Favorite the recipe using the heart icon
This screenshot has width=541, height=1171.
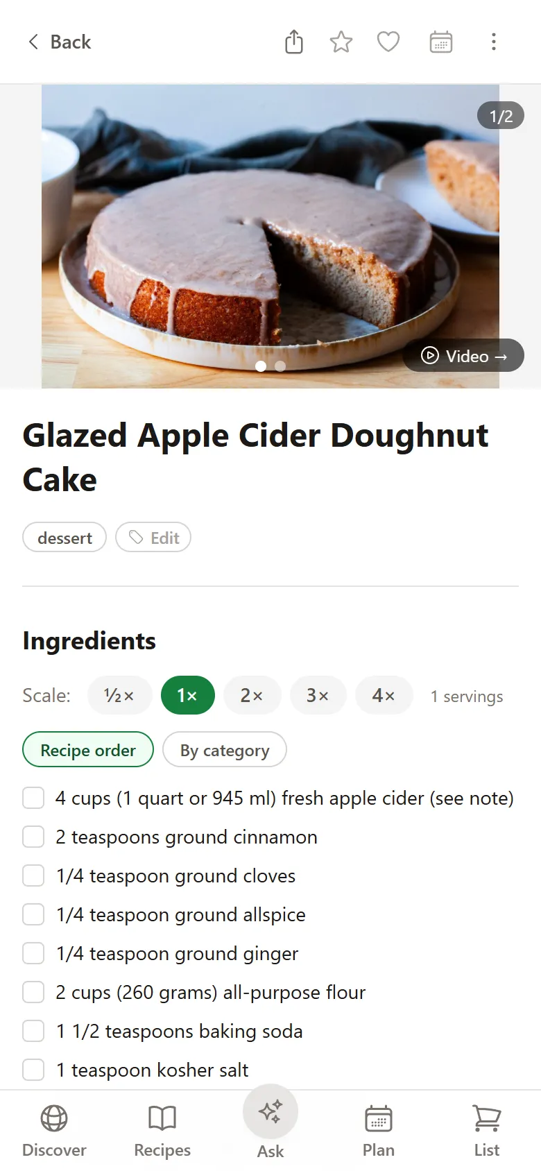[388, 42]
